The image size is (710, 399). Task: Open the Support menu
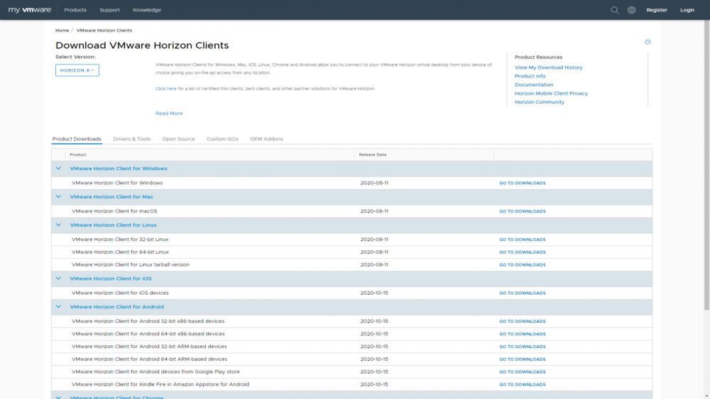[x=109, y=10]
